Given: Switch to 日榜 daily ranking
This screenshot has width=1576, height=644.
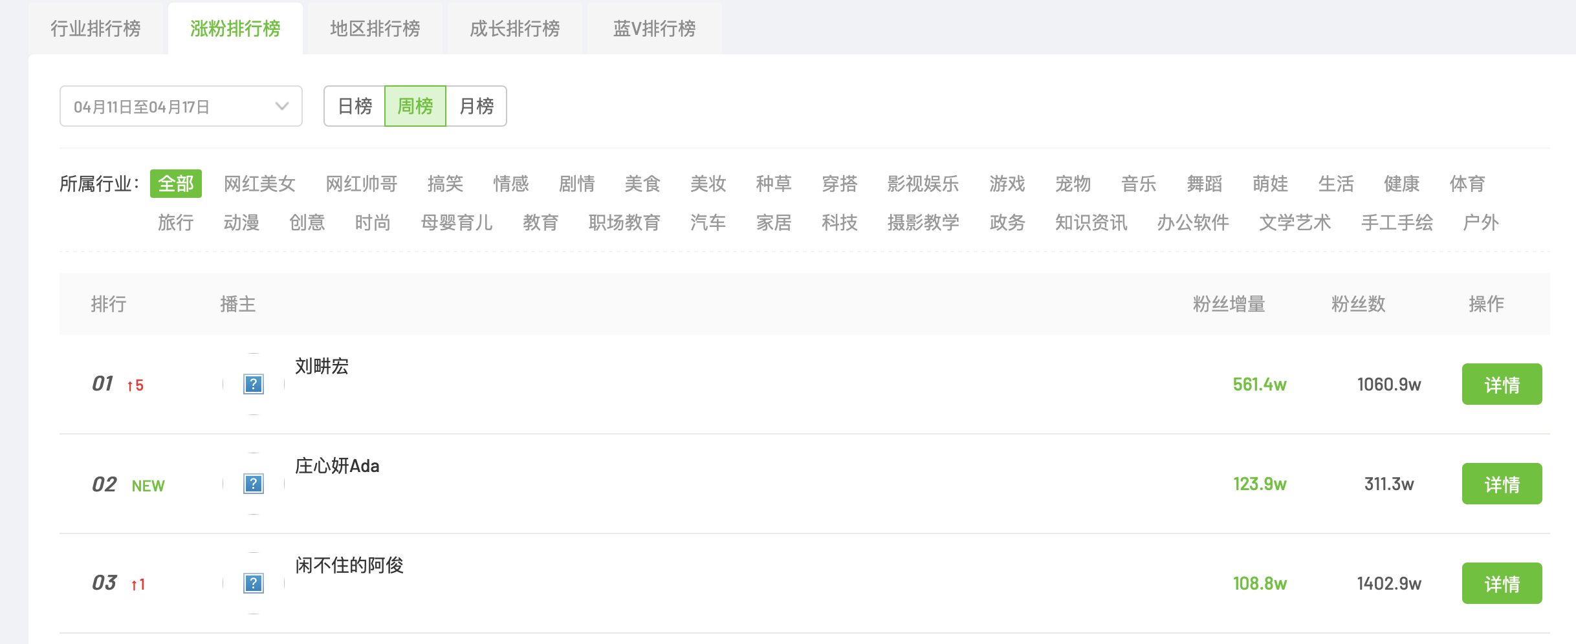Looking at the screenshot, I should (355, 106).
